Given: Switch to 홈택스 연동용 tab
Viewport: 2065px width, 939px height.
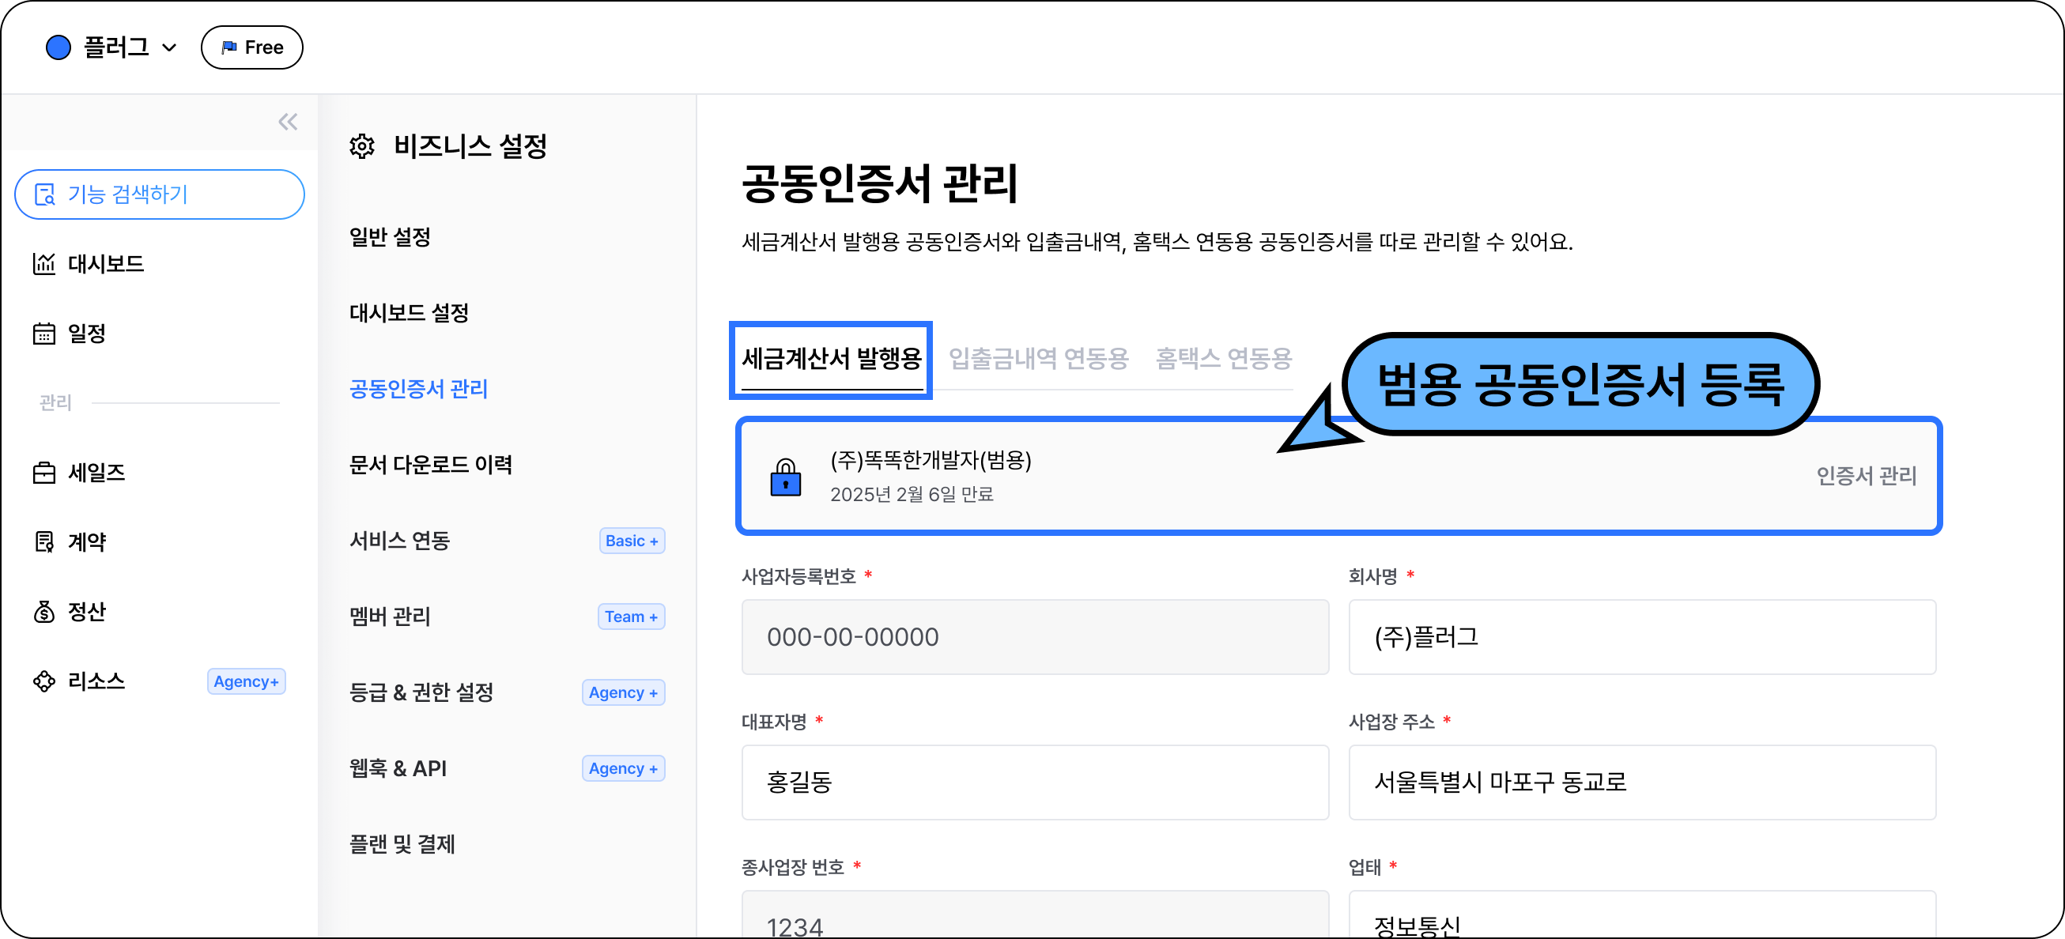Looking at the screenshot, I should [1223, 358].
